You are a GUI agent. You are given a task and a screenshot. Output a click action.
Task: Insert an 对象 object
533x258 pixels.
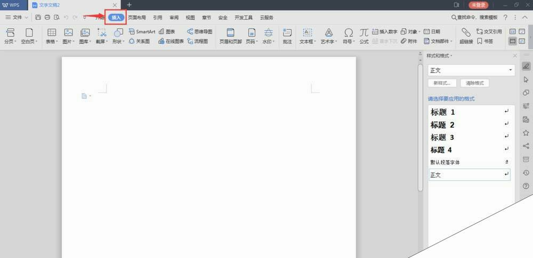410,31
